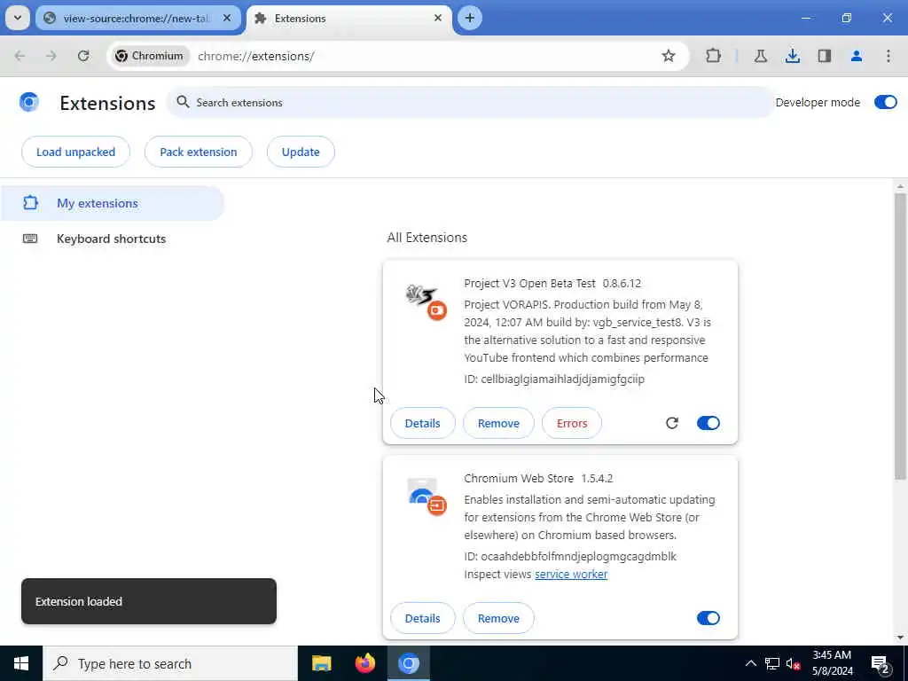Viewport: 908px width, 681px height.
Task: Open the Chromium three-dot menu
Action: pyautogui.click(x=888, y=56)
